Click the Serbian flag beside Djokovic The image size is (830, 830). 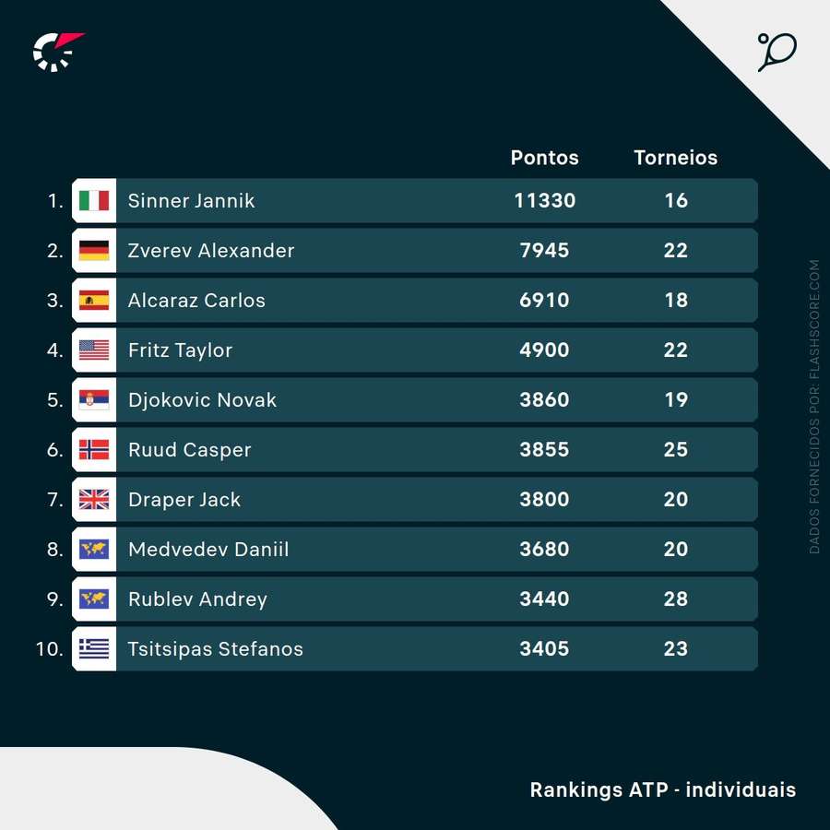[x=94, y=400]
